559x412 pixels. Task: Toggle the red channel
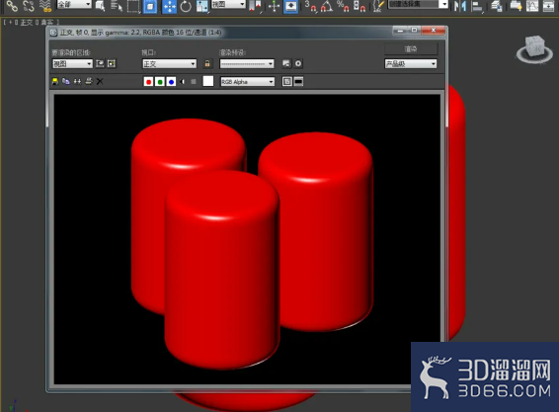click(x=149, y=82)
